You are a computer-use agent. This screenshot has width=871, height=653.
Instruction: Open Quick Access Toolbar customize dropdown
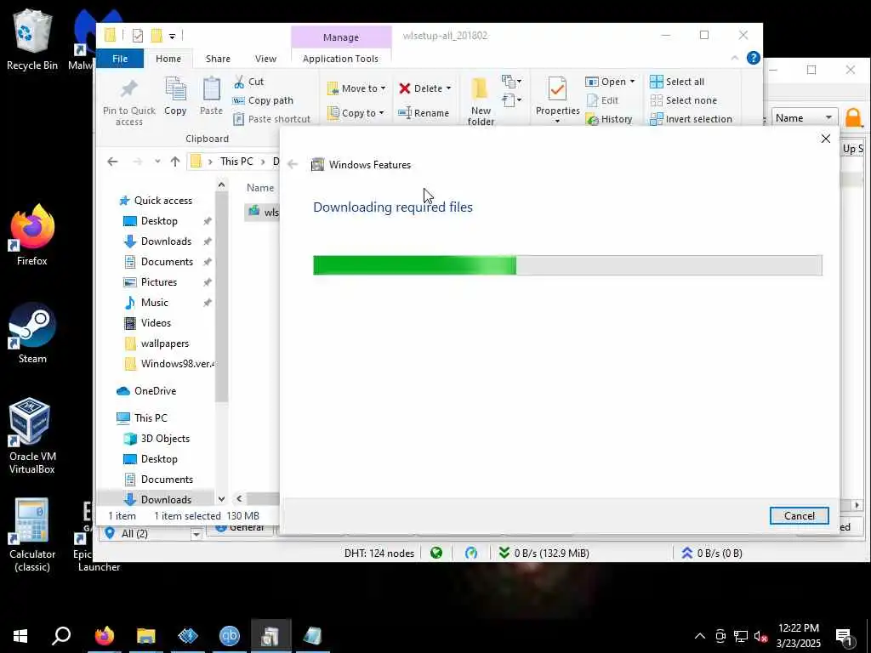click(x=172, y=36)
